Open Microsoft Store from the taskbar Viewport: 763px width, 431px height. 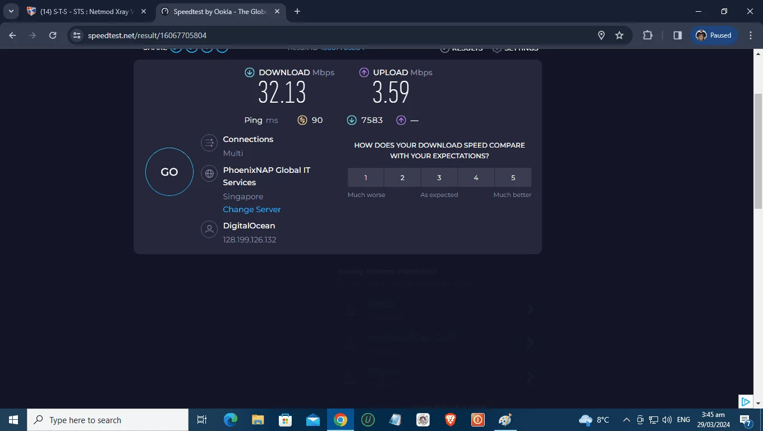point(285,420)
